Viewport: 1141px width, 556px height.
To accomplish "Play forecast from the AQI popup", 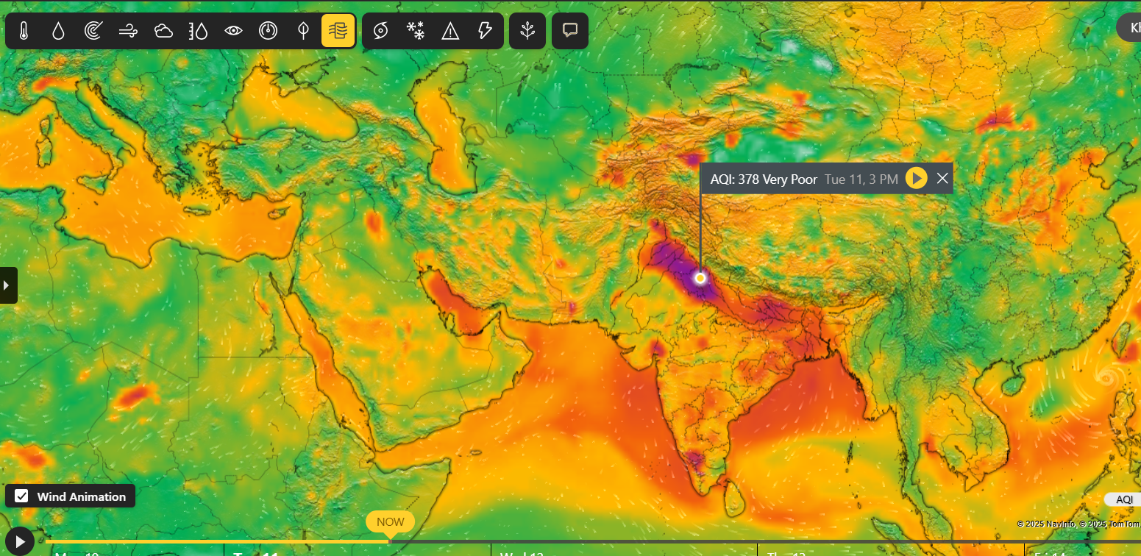I will click(x=916, y=178).
